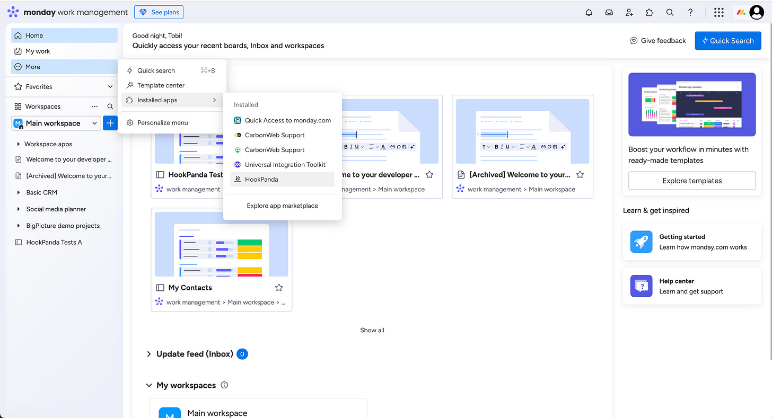Screen dimensions: 772x418
Task: Expand Workspace apps tree item
Action: tap(19, 144)
